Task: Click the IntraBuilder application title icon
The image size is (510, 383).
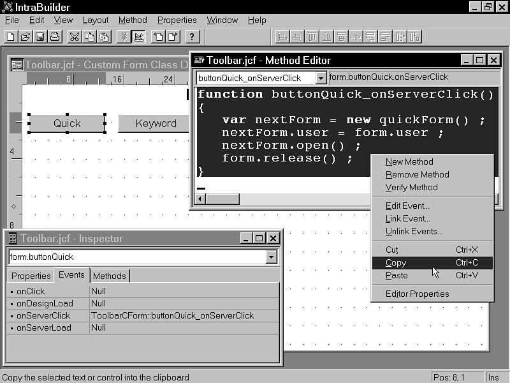Action: pos(7,7)
